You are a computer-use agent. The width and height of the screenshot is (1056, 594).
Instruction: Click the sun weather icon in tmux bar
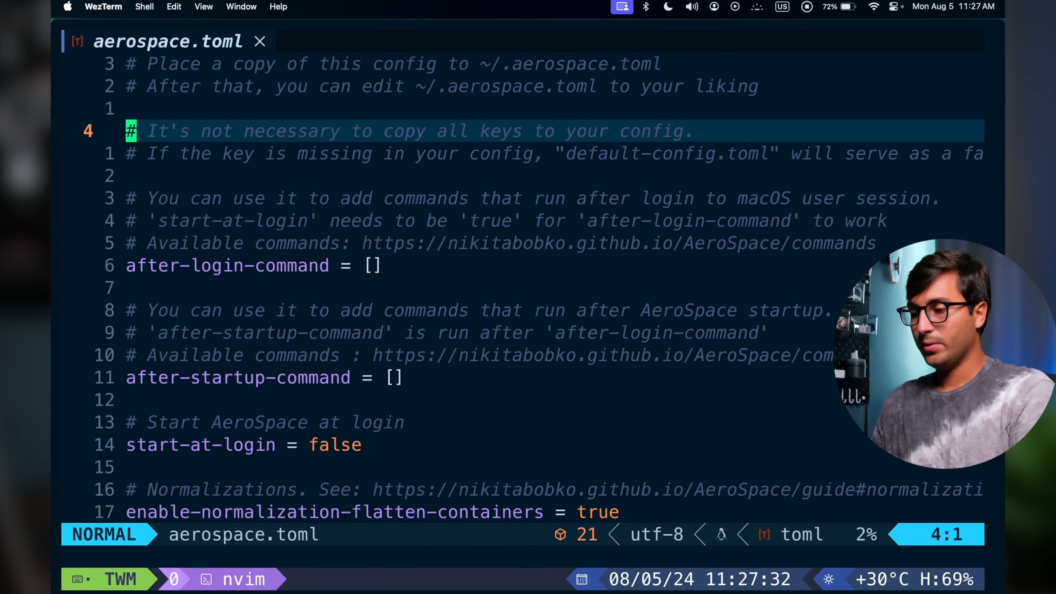tap(828, 580)
